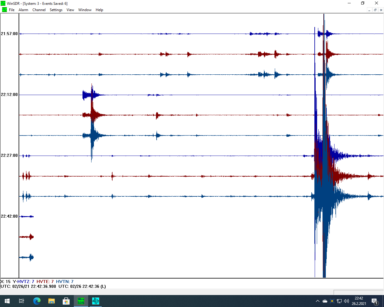Expand the hidden system tray icons chevron

318,301
